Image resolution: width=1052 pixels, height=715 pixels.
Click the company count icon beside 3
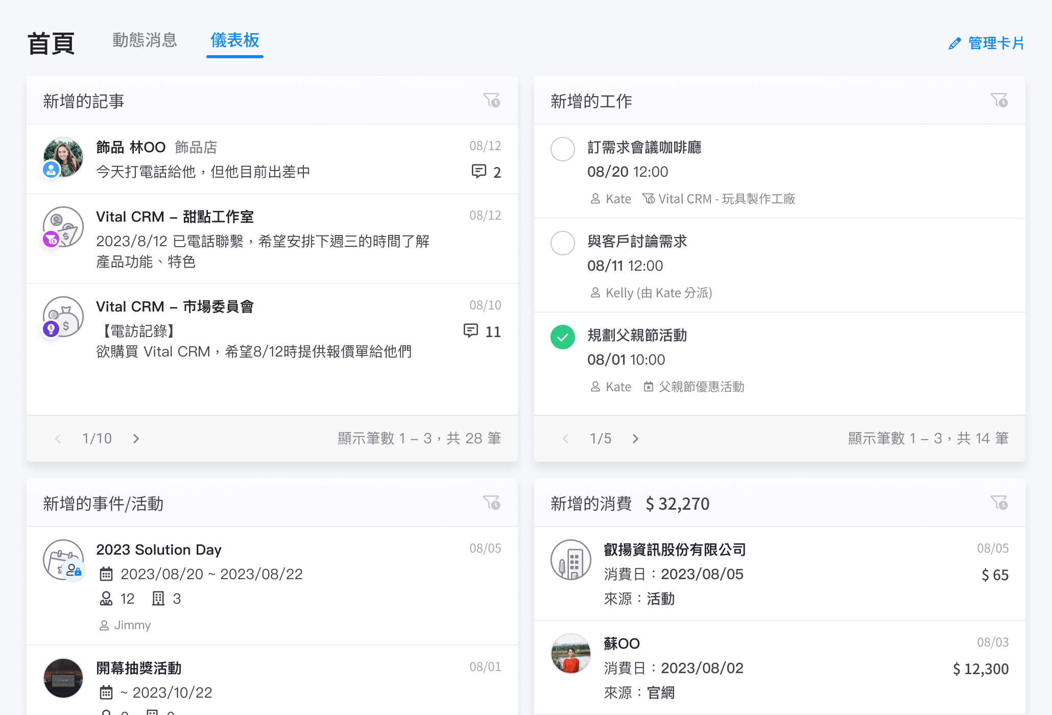158,599
